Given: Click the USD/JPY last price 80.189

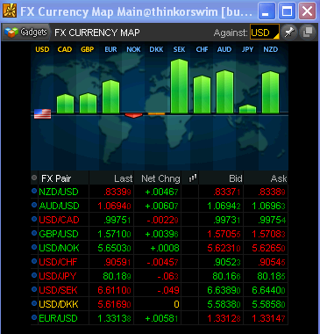Looking at the screenshot, I should [117, 276].
